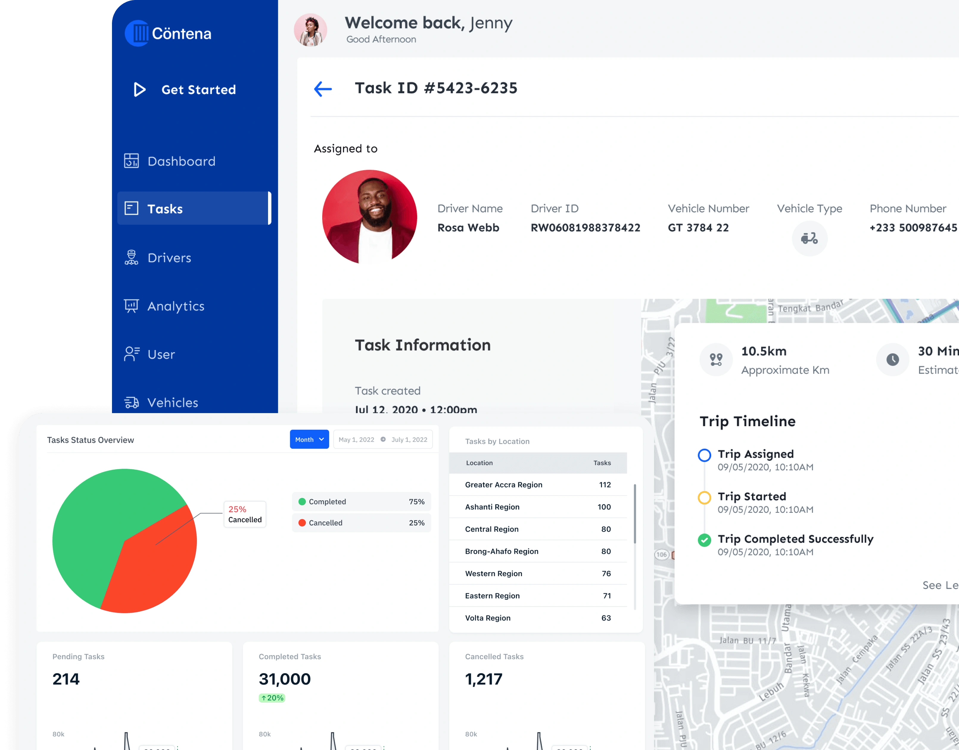Click the Analytics presentation icon

pyautogui.click(x=131, y=306)
